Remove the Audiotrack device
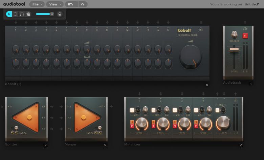This screenshot has width=264, height=160. [251, 83]
